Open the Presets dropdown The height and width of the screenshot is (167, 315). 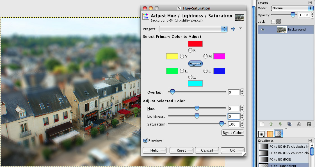click(x=193, y=29)
